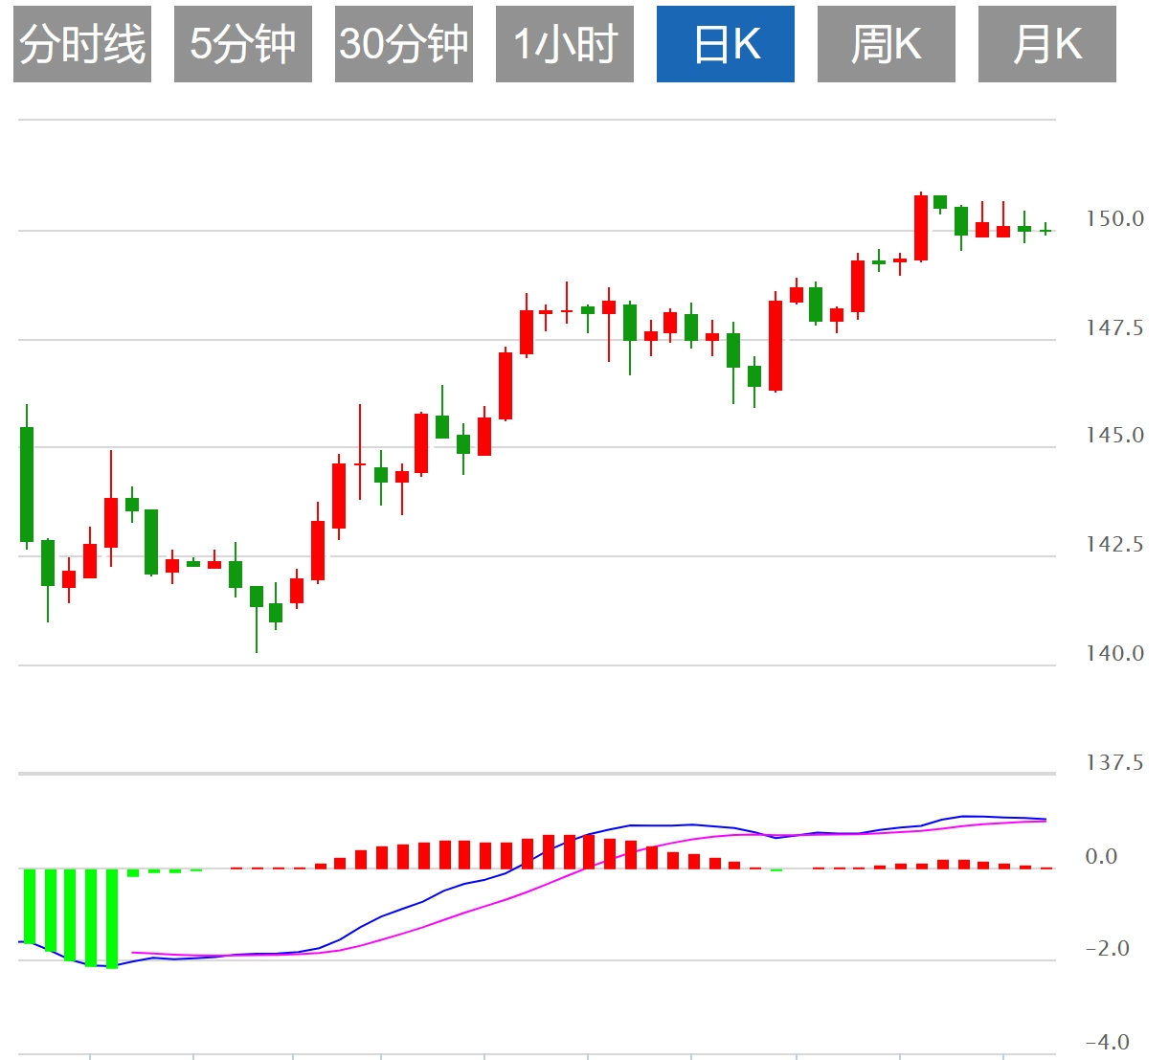1169x1060 pixels.
Task: Click the tall red candle peaking above 150
Action: [x=921, y=228]
